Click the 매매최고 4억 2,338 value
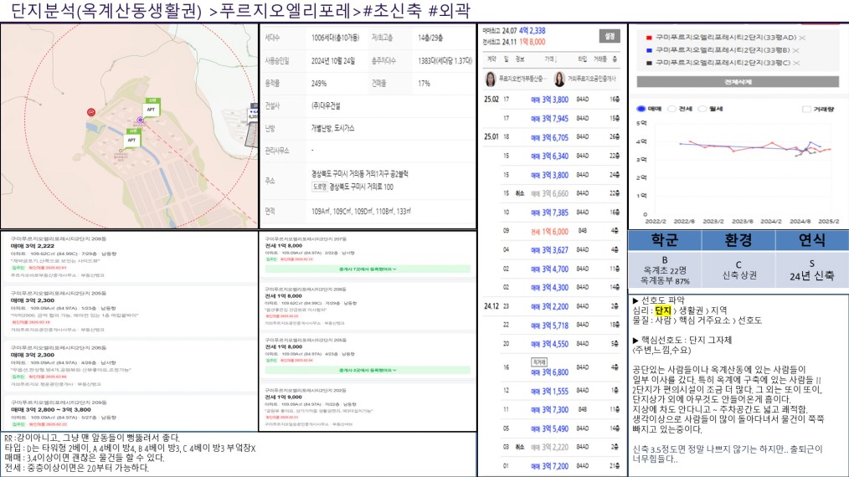Image resolution: width=849 pixels, height=477 pixels. (533, 31)
